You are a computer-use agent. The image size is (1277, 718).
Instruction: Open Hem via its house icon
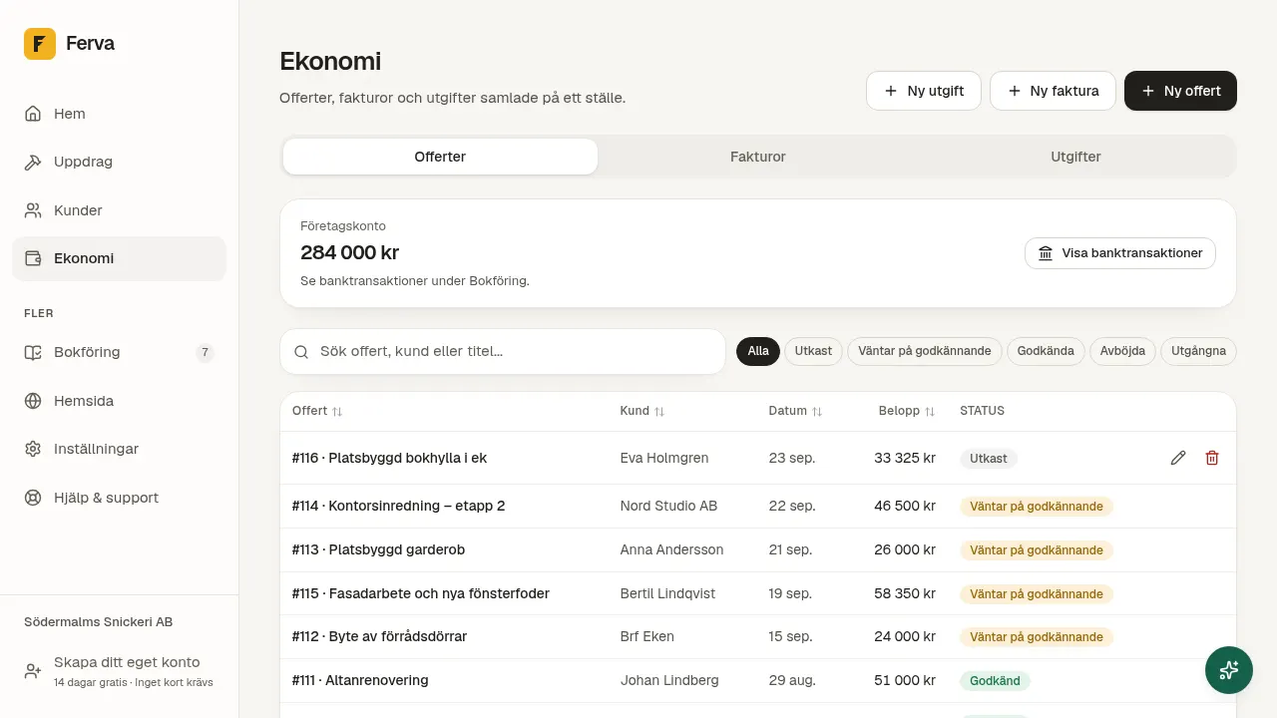33,114
